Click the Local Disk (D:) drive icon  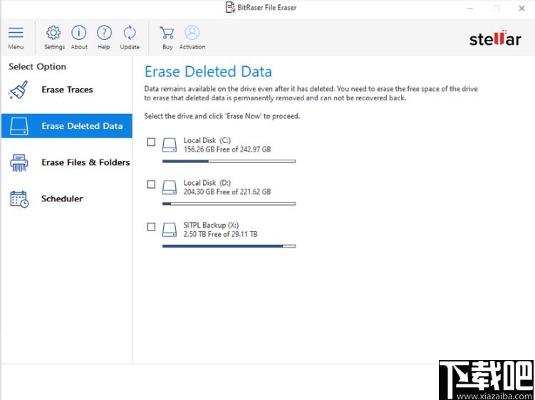point(170,187)
